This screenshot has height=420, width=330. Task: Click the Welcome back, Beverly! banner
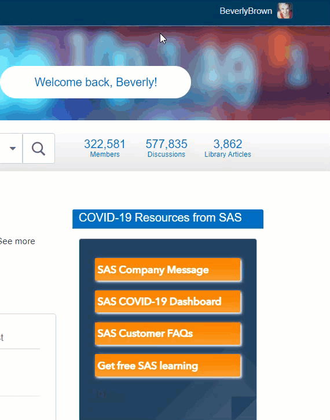(96, 82)
